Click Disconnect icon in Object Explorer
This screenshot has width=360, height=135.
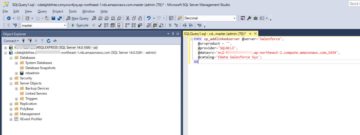click(30, 41)
